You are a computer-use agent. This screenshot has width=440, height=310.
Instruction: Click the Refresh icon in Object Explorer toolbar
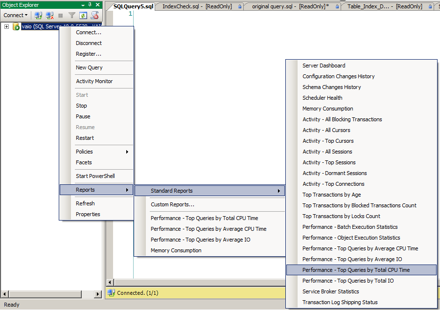pos(83,15)
